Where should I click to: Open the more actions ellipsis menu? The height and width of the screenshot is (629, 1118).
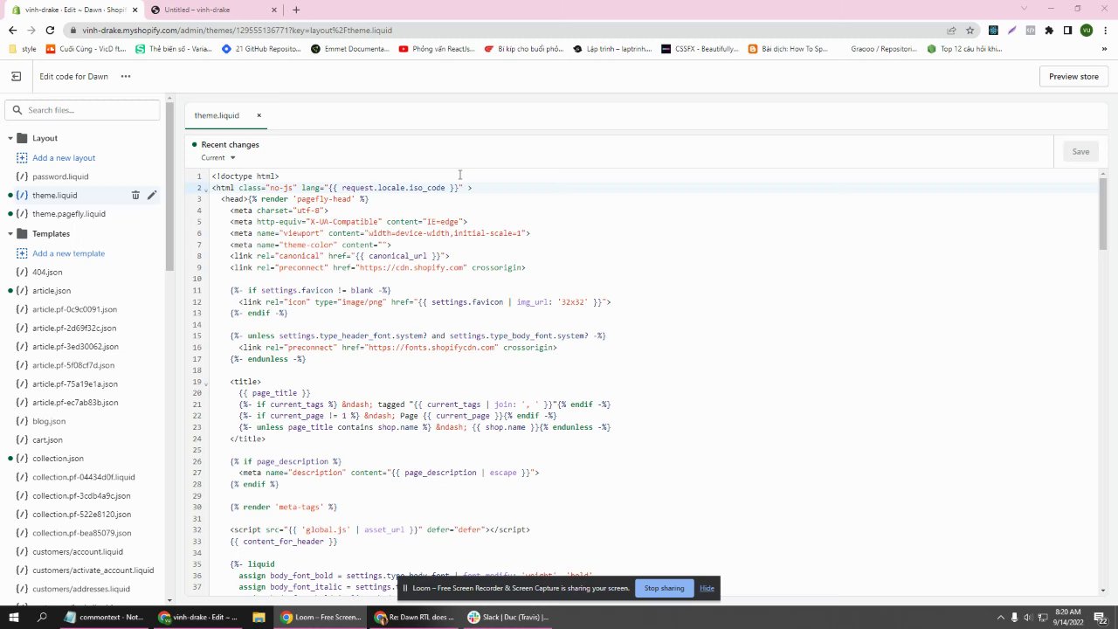(126, 76)
